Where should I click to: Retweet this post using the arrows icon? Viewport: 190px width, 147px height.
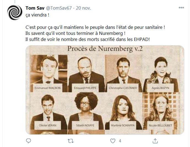point(71,141)
